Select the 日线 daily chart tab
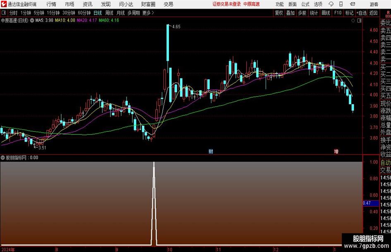391x252 pixels. pyautogui.click(x=98, y=13)
